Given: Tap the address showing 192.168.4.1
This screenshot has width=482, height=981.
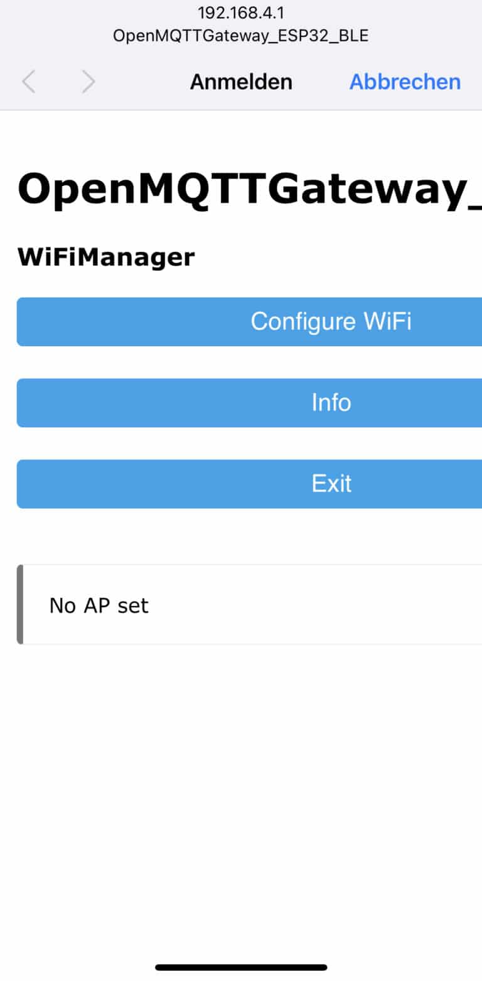Looking at the screenshot, I should click(x=240, y=13).
